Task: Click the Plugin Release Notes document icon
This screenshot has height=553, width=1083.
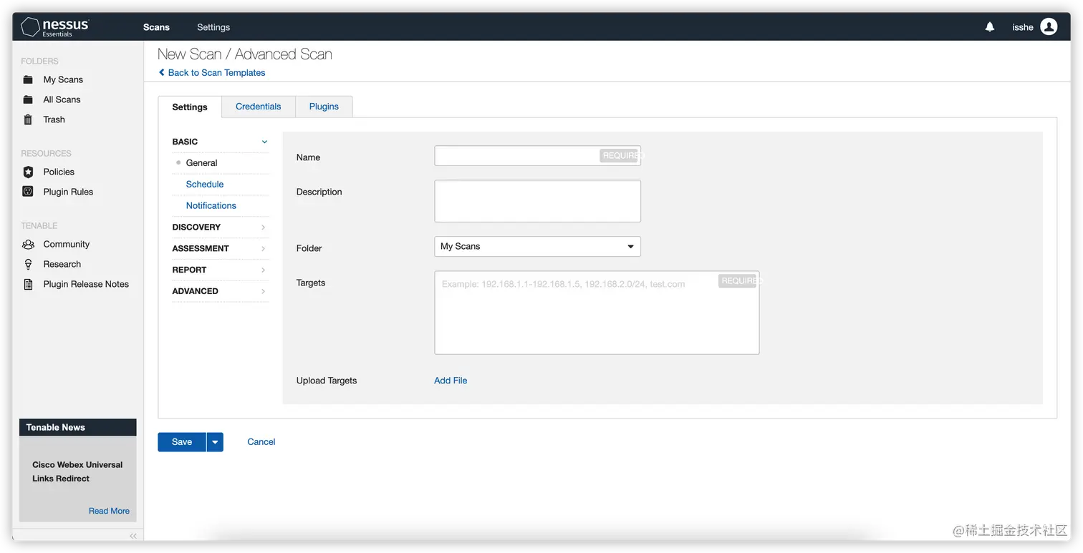Action: tap(28, 284)
